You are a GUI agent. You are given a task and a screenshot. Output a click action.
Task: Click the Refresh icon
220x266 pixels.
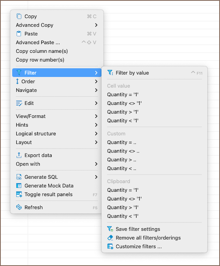[x=19, y=207]
